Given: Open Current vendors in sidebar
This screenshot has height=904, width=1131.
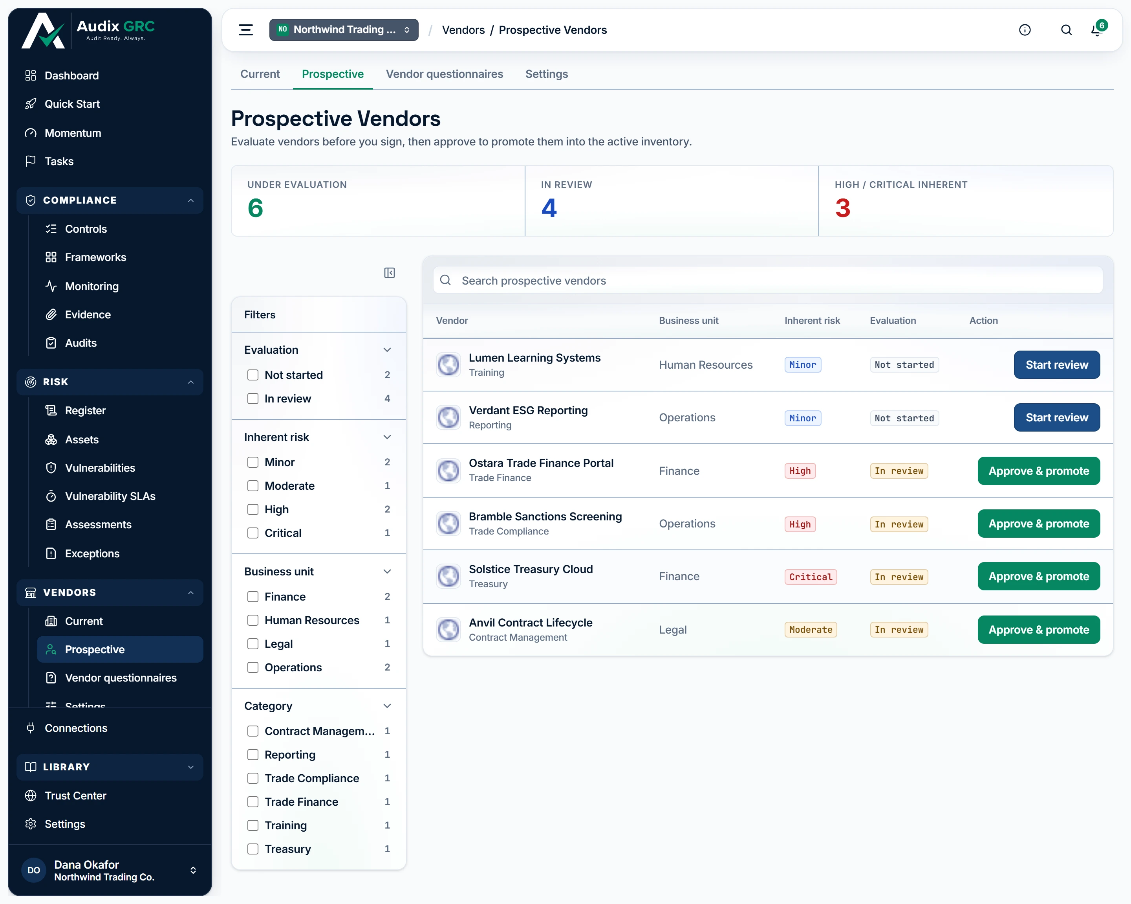Looking at the screenshot, I should click(x=120, y=621).
